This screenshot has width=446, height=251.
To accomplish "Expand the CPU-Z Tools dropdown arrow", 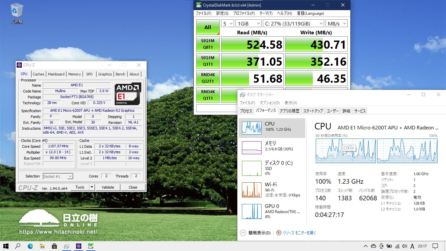I will (92, 187).
